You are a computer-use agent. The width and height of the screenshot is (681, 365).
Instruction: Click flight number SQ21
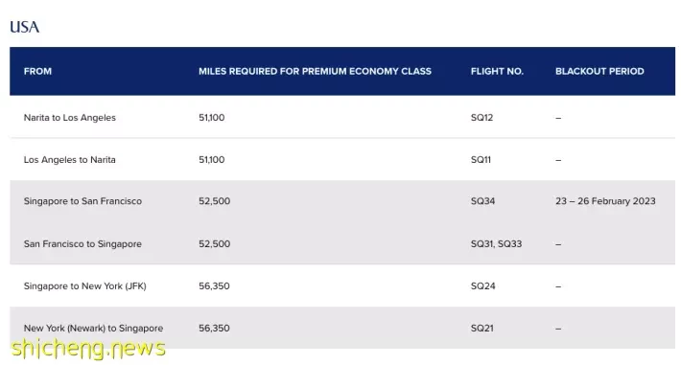(x=482, y=328)
